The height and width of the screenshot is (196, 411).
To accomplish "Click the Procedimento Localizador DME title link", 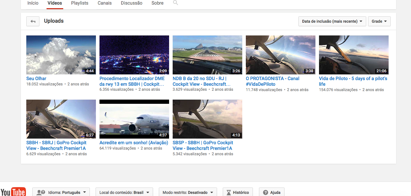I will (x=132, y=81).
